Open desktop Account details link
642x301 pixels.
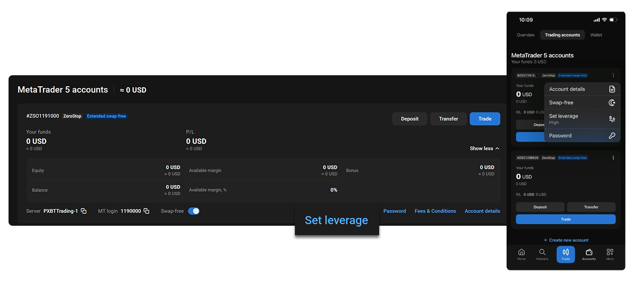(x=483, y=211)
